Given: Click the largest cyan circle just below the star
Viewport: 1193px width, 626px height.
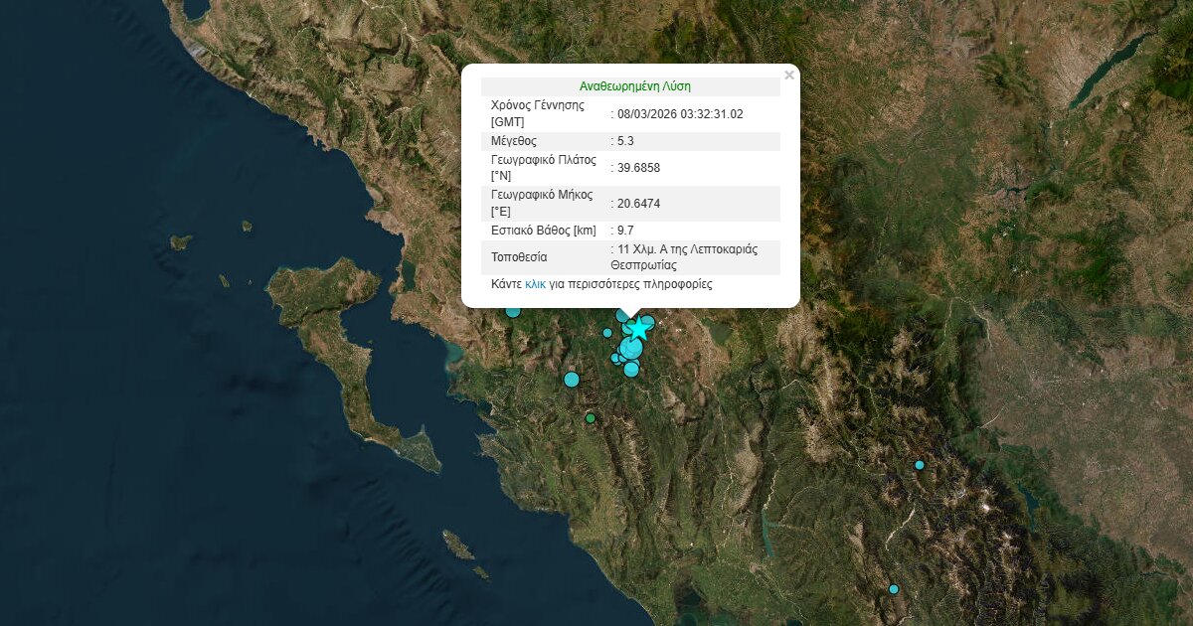Looking at the screenshot, I should click(x=630, y=349).
